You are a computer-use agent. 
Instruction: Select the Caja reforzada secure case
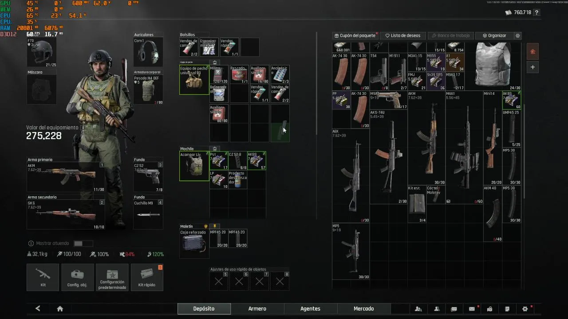coord(194,243)
